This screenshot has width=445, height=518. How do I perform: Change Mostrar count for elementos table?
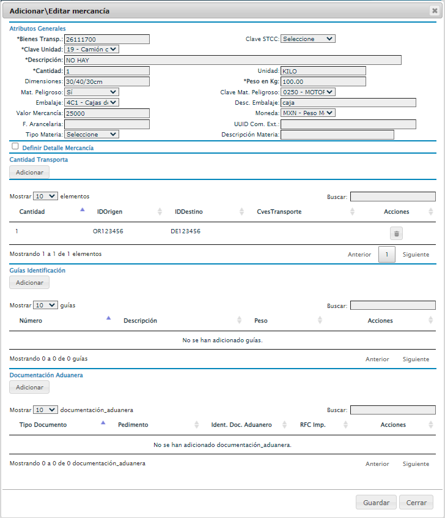[45, 196]
